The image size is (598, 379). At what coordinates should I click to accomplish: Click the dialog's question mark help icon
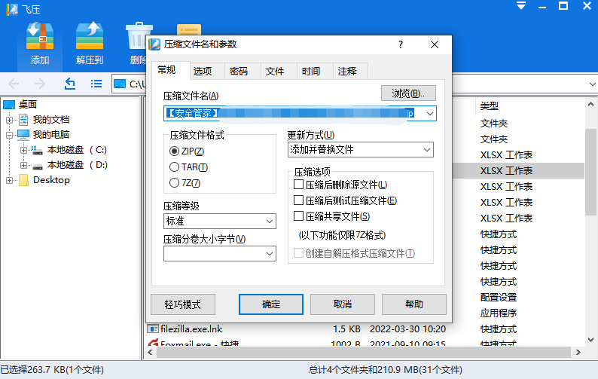(401, 45)
